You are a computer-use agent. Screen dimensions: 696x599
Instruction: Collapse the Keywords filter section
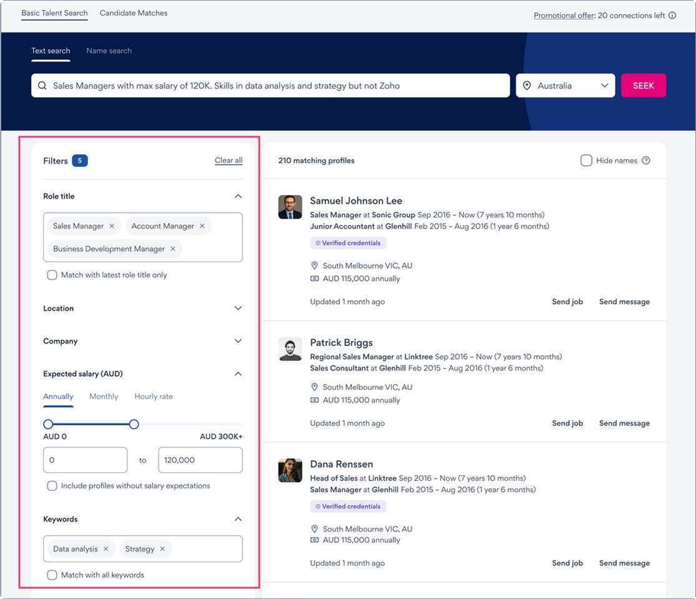point(238,518)
